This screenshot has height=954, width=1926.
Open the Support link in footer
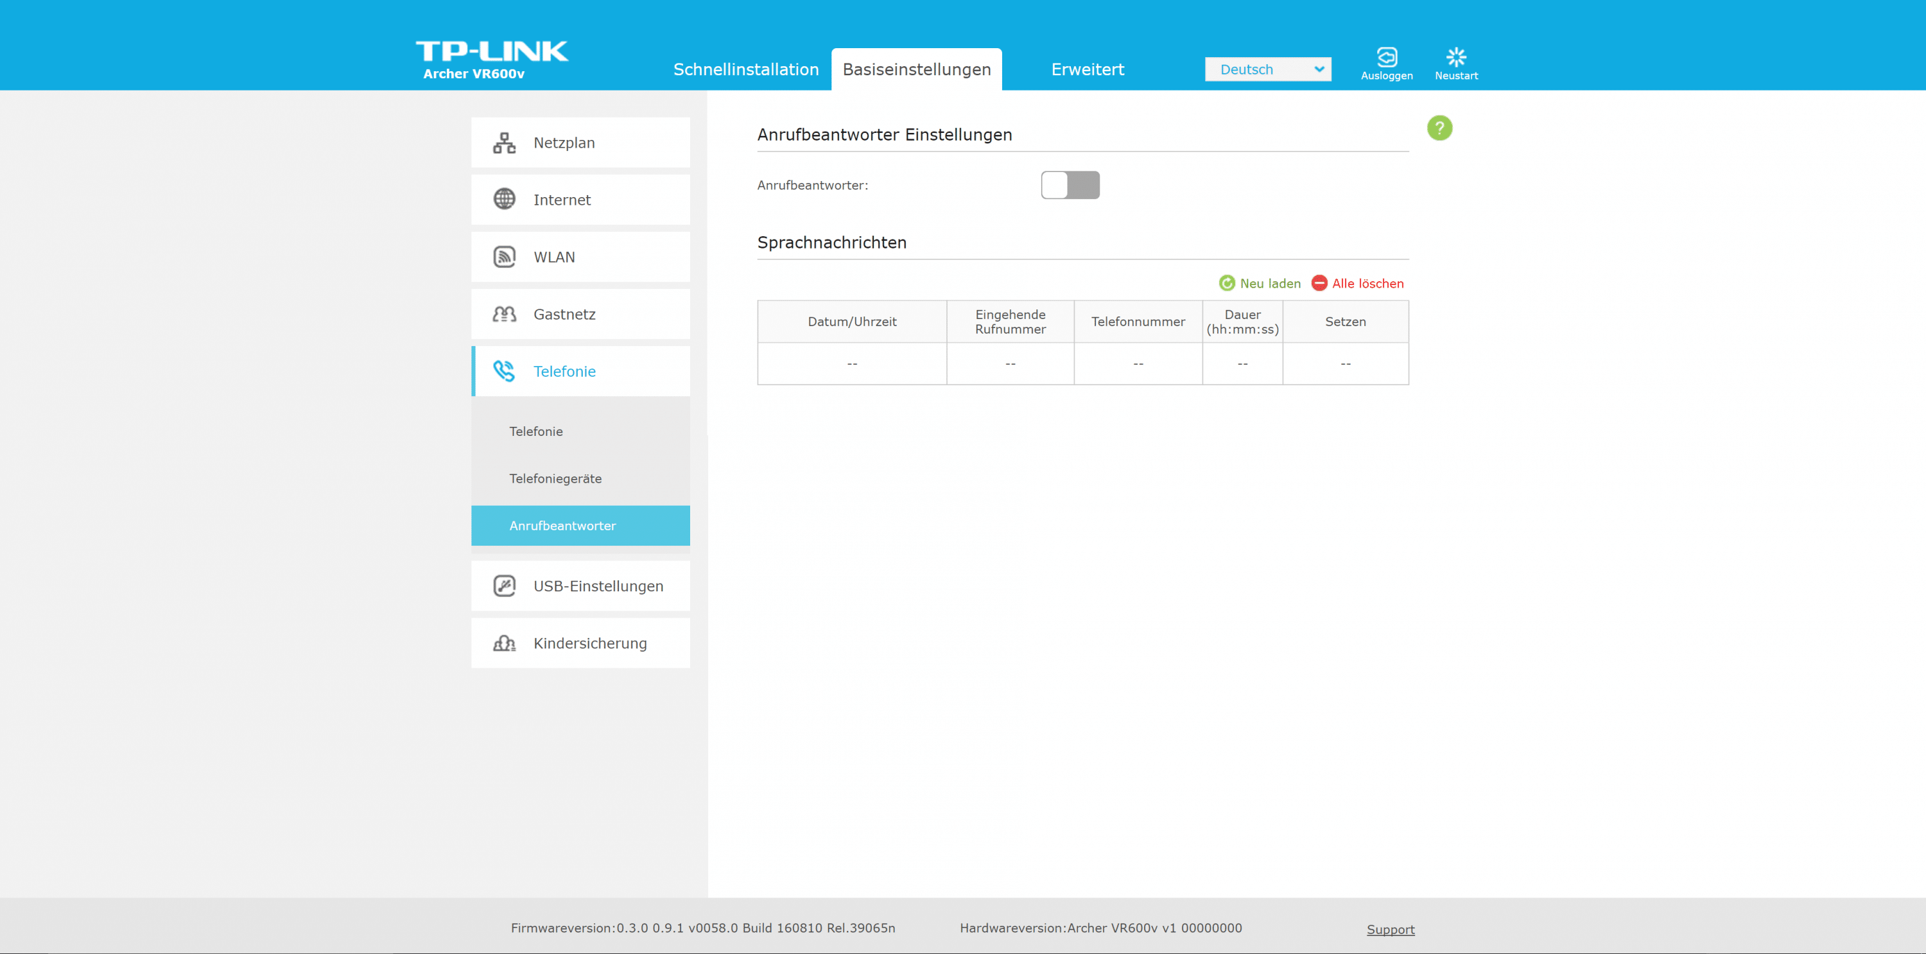(x=1390, y=930)
